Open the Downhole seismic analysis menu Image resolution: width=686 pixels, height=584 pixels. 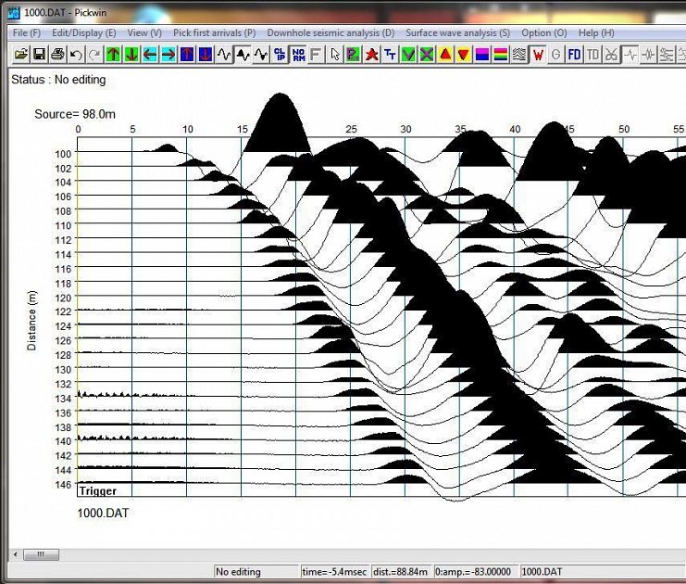(x=331, y=32)
